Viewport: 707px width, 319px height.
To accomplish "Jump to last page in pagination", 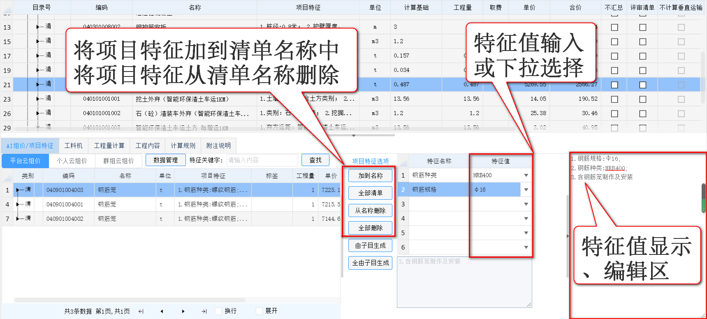I will [204, 311].
